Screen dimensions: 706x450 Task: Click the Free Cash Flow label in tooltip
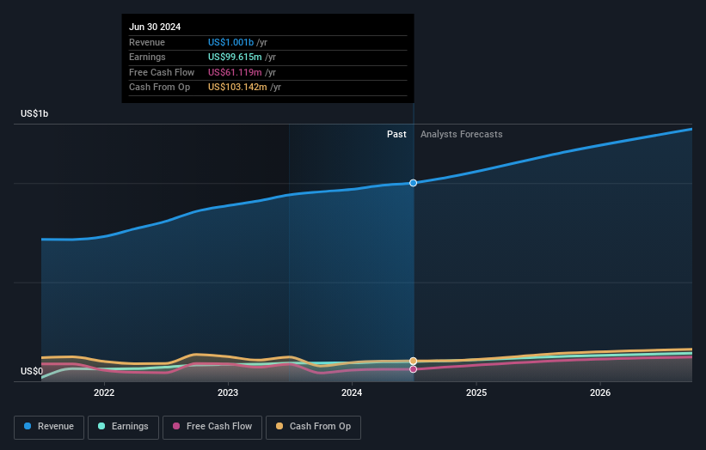click(x=162, y=72)
